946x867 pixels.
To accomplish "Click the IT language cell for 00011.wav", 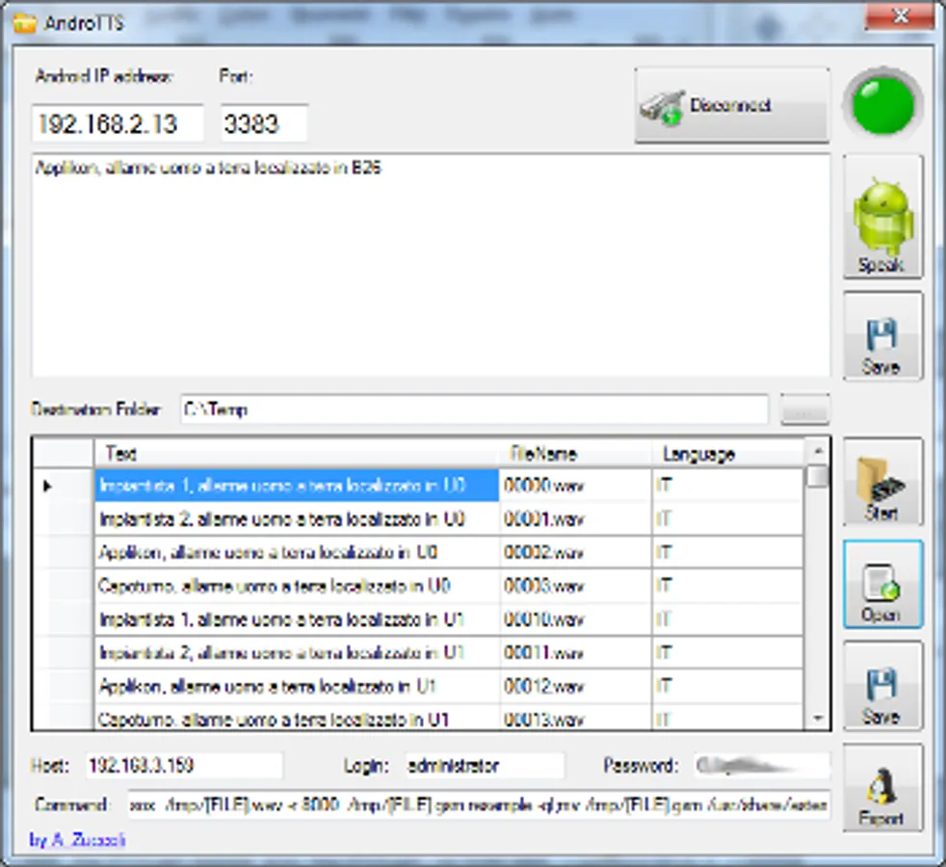I will pyautogui.click(x=727, y=652).
